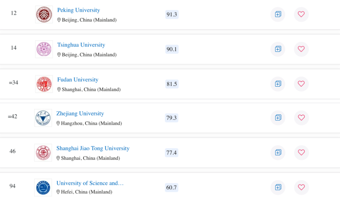
Task: Add Zhejiang University to comparison list
Action: pyautogui.click(x=278, y=118)
